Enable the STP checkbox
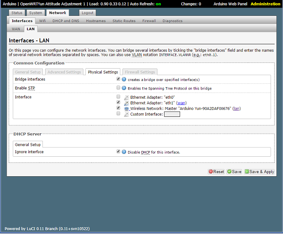This screenshot has height=236, width=283. coord(119,88)
